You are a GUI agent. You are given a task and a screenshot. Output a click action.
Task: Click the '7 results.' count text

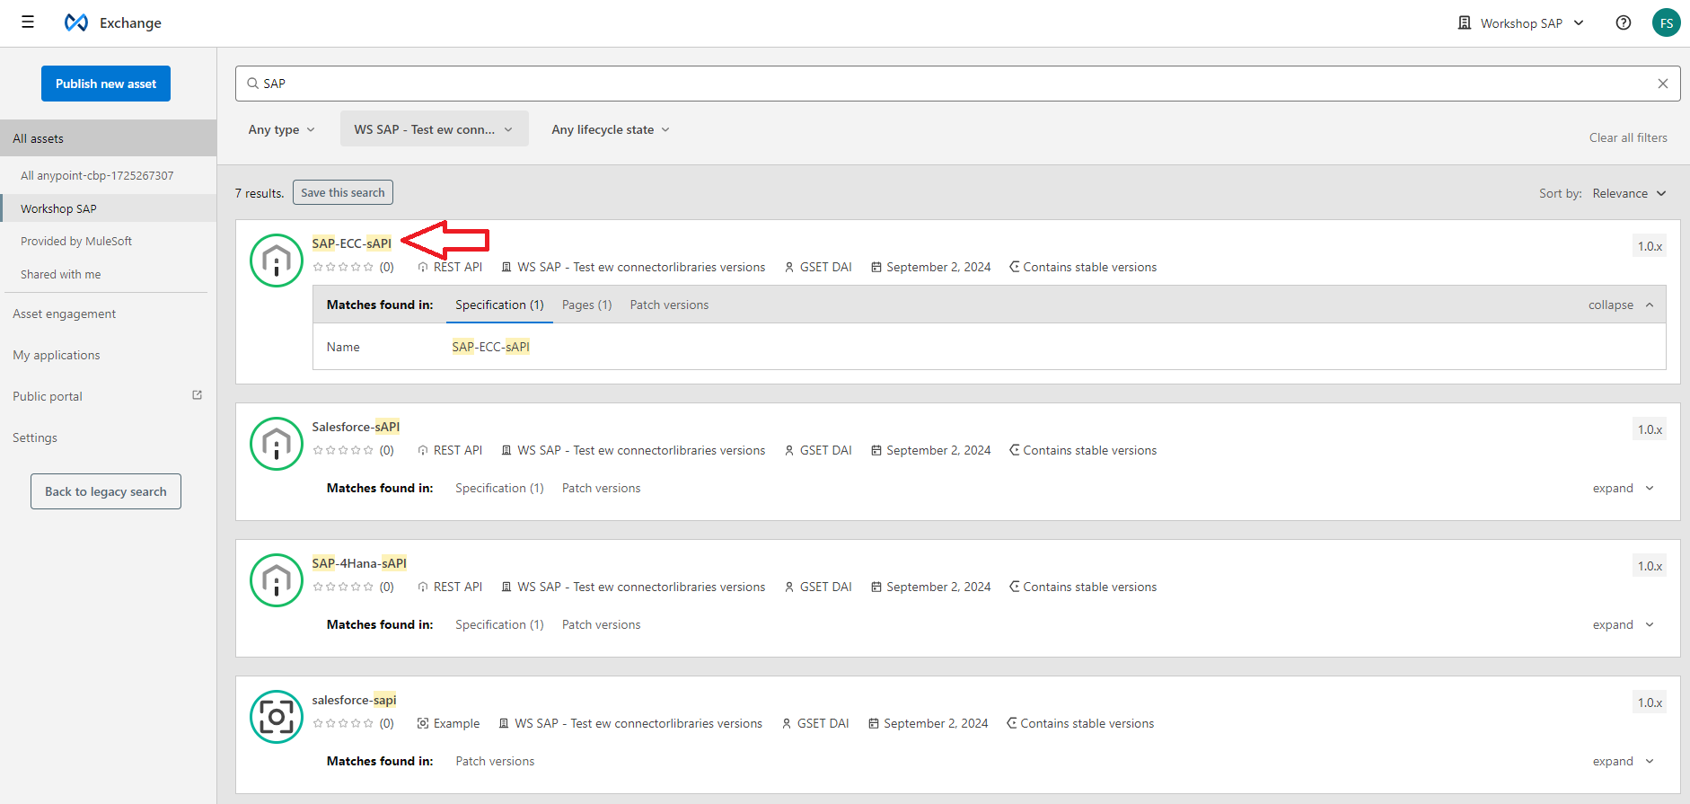pyautogui.click(x=260, y=193)
